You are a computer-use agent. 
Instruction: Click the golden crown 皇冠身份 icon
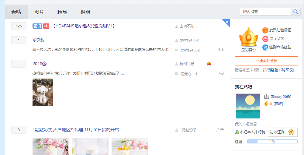tap(249, 37)
